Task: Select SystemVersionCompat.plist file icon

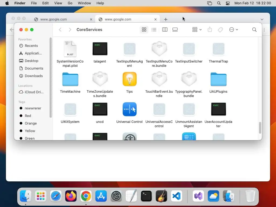Action: coord(70,49)
